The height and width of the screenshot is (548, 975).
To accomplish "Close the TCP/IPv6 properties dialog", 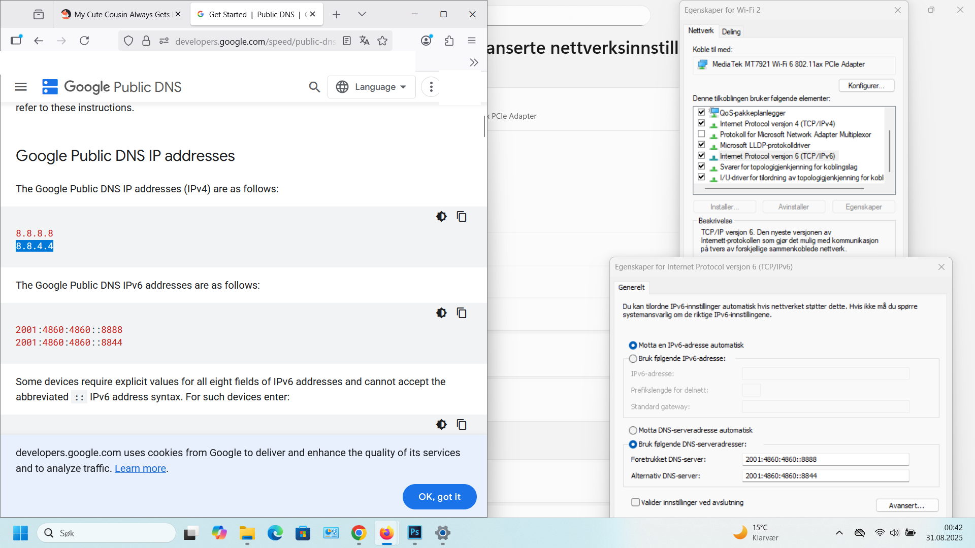I will click(941, 267).
